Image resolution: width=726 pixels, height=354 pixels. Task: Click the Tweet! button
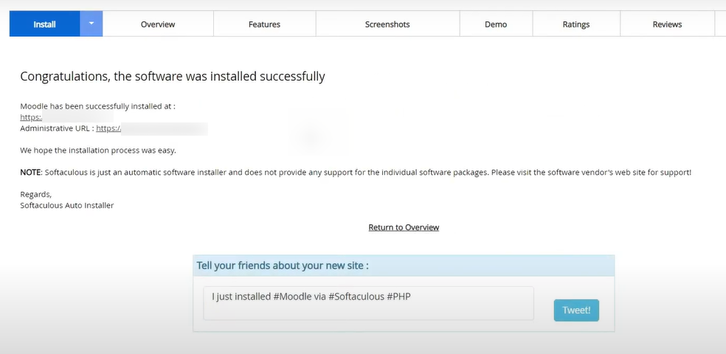pyautogui.click(x=576, y=310)
